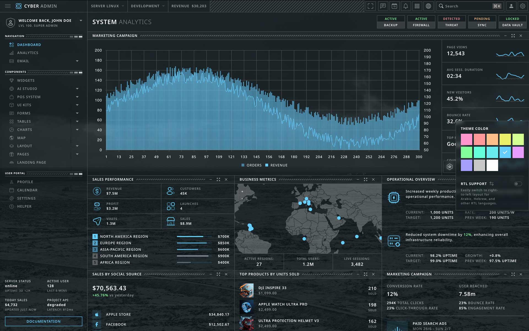
Task: Click the fullscreen toggle icon in top bar
Action: [371, 6]
